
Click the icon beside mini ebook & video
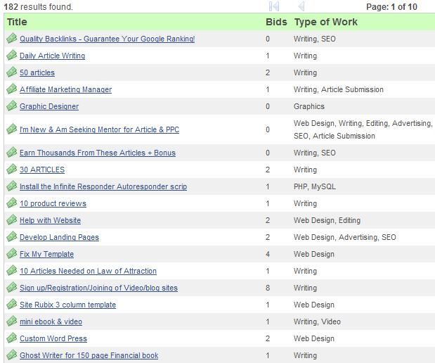click(11, 321)
